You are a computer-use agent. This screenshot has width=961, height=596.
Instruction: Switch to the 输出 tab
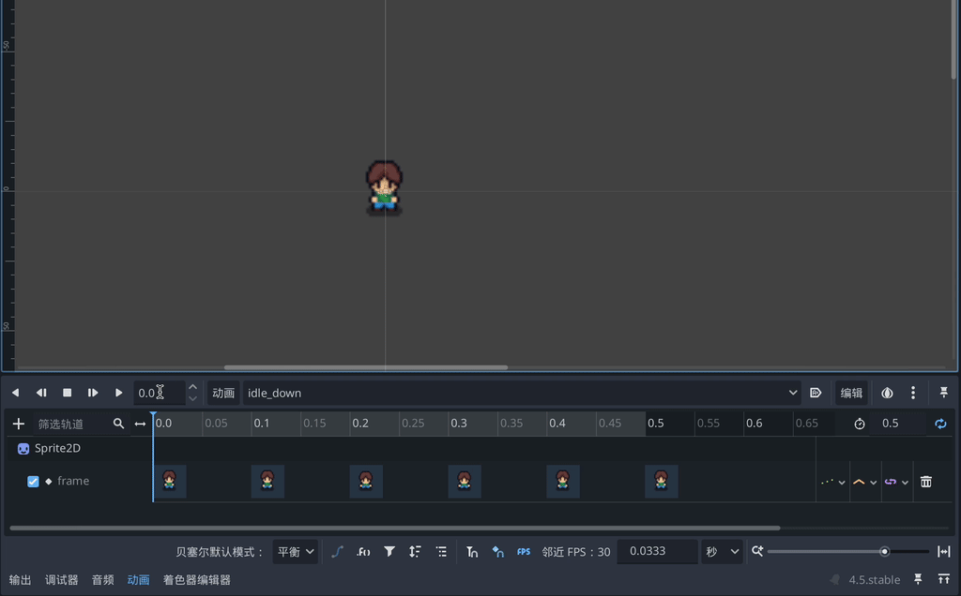tap(21, 580)
